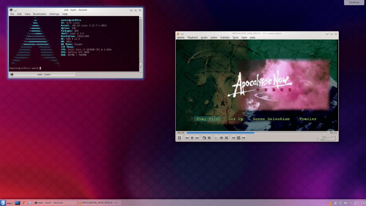This screenshot has height=206, width=366.
Task: Pause playback in VLC
Action: [x=179, y=138]
